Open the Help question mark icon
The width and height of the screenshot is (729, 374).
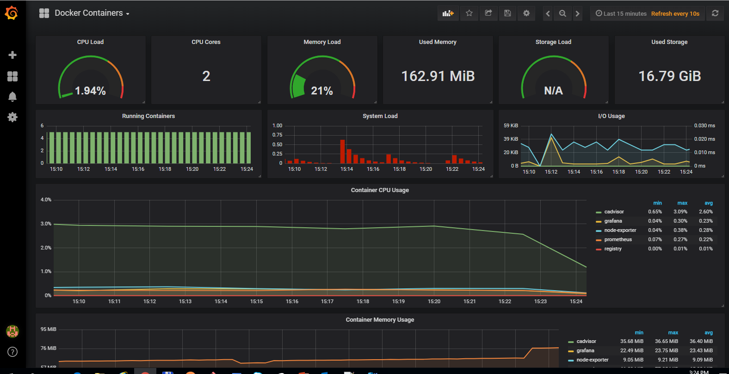(x=12, y=352)
